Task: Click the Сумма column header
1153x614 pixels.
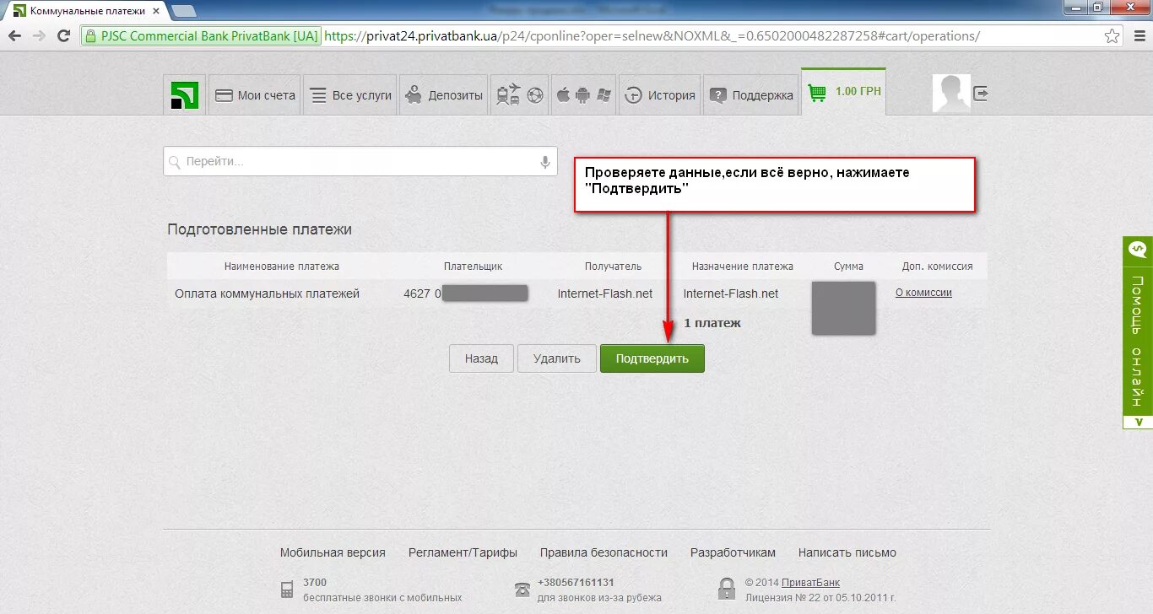Action: [848, 266]
